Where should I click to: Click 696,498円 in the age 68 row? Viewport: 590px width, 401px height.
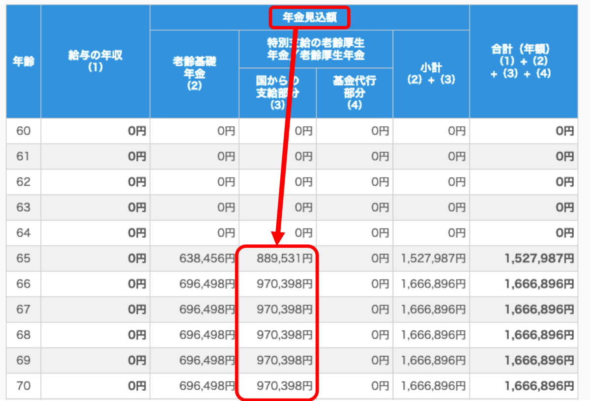click(x=207, y=335)
